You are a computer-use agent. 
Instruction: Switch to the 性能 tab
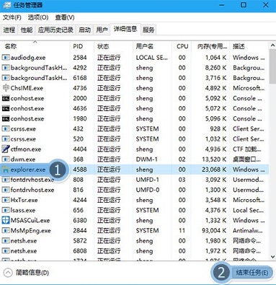point(27,30)
